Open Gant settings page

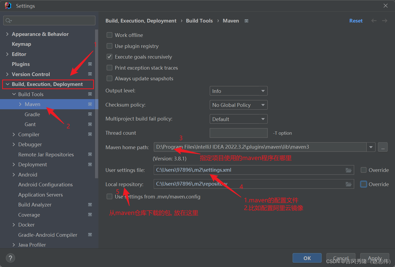(30, 124)
